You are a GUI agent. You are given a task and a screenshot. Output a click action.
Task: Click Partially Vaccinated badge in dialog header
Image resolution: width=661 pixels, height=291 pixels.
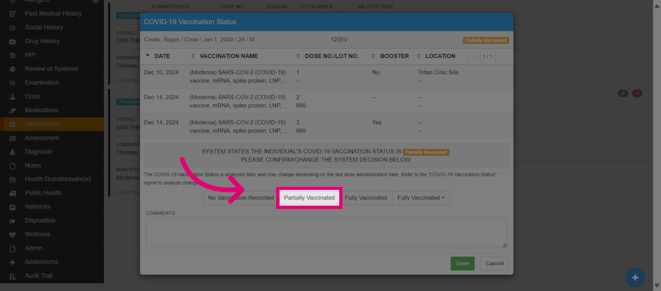486,40
